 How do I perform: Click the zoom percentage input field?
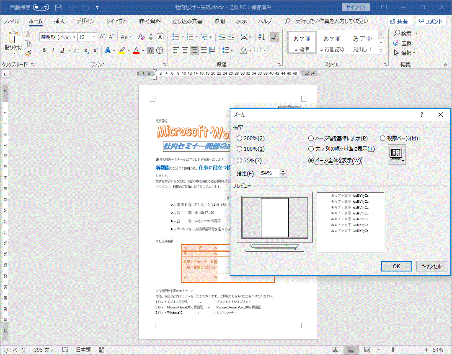coord(270,173)
